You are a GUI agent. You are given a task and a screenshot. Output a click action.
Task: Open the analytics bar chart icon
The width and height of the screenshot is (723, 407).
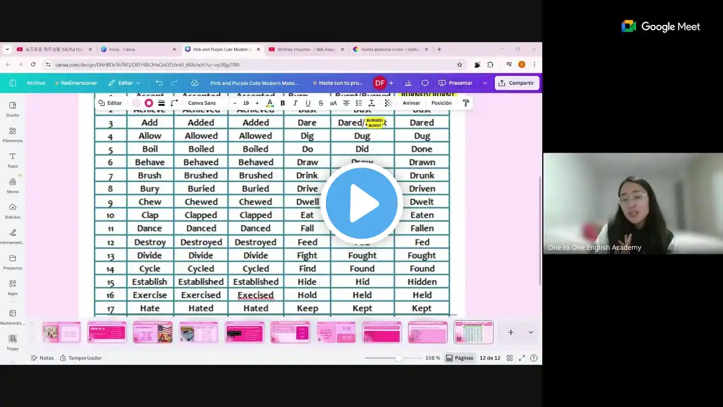[x=408, y=83]
